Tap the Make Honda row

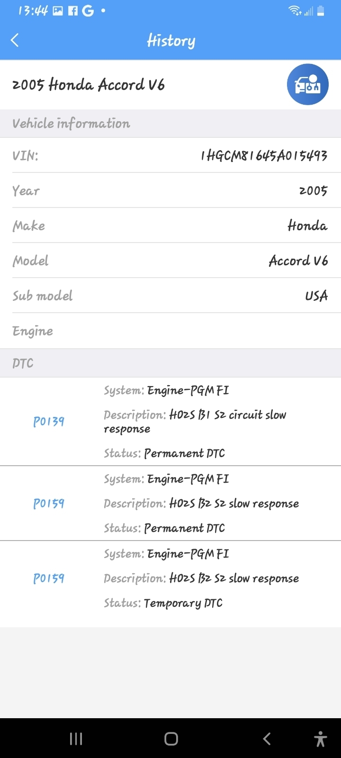pos(170,226)
